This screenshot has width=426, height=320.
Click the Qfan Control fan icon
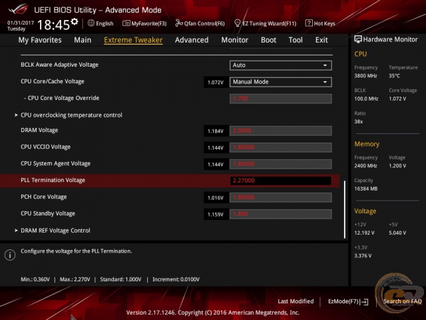(x=179, y=23)
